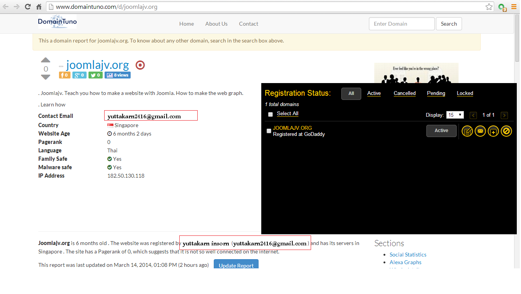Click the Contact Email label
Screen dimensions: 521x294
[x=56, y=116]
